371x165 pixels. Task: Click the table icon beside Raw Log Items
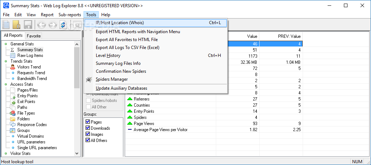[x=13, y=55]
